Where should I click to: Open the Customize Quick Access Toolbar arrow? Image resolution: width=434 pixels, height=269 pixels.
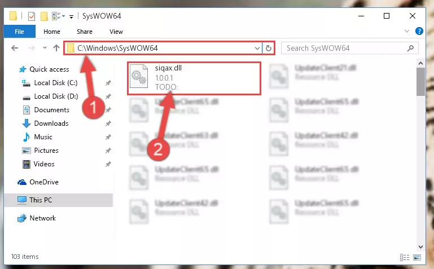(x=71, y=17)
